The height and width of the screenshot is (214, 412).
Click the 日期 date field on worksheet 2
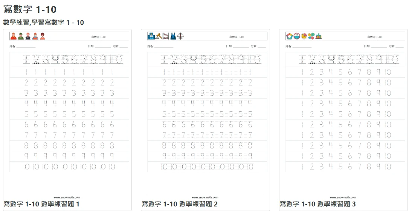tap(238, 46)
